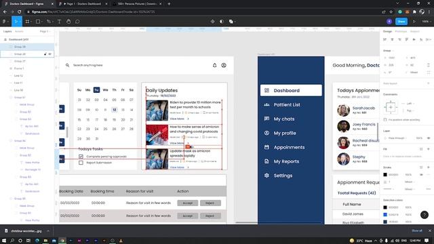The height and width of the screenshot is (244, 434).
Task: Click first row Accept button in table
Action: (x=187, y=203)
